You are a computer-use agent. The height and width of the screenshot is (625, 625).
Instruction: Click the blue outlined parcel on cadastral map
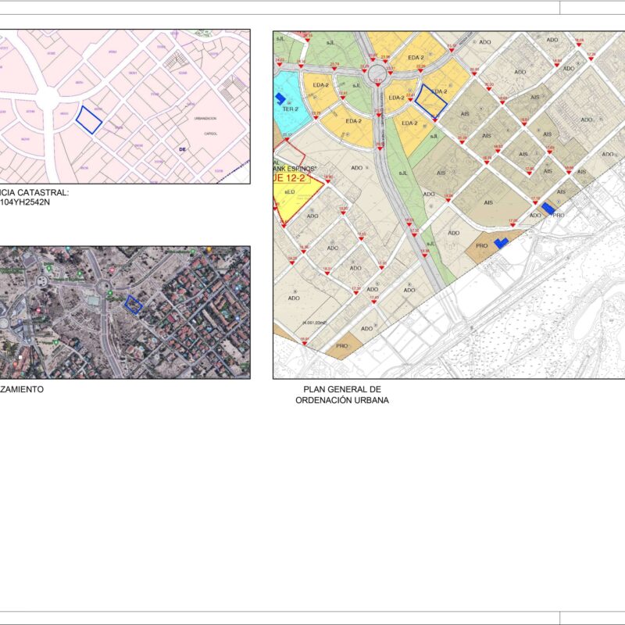[x=89, y=120]
